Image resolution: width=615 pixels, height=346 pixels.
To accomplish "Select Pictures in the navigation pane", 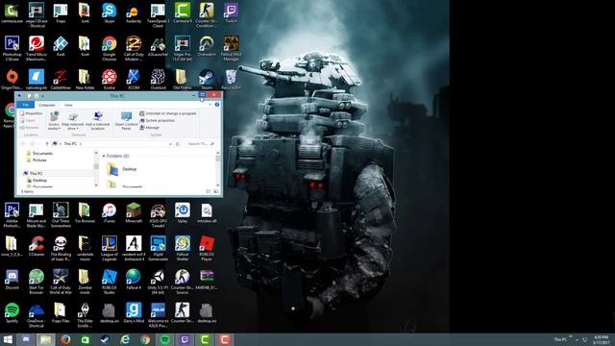I will pos(37,161).
